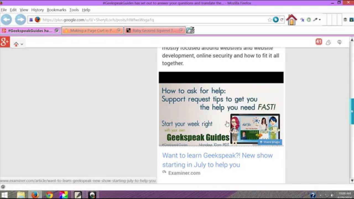Screen dimensions: 354x199
Task: Open the Want to learn Geekspeak article link
Action: point(217,160)
